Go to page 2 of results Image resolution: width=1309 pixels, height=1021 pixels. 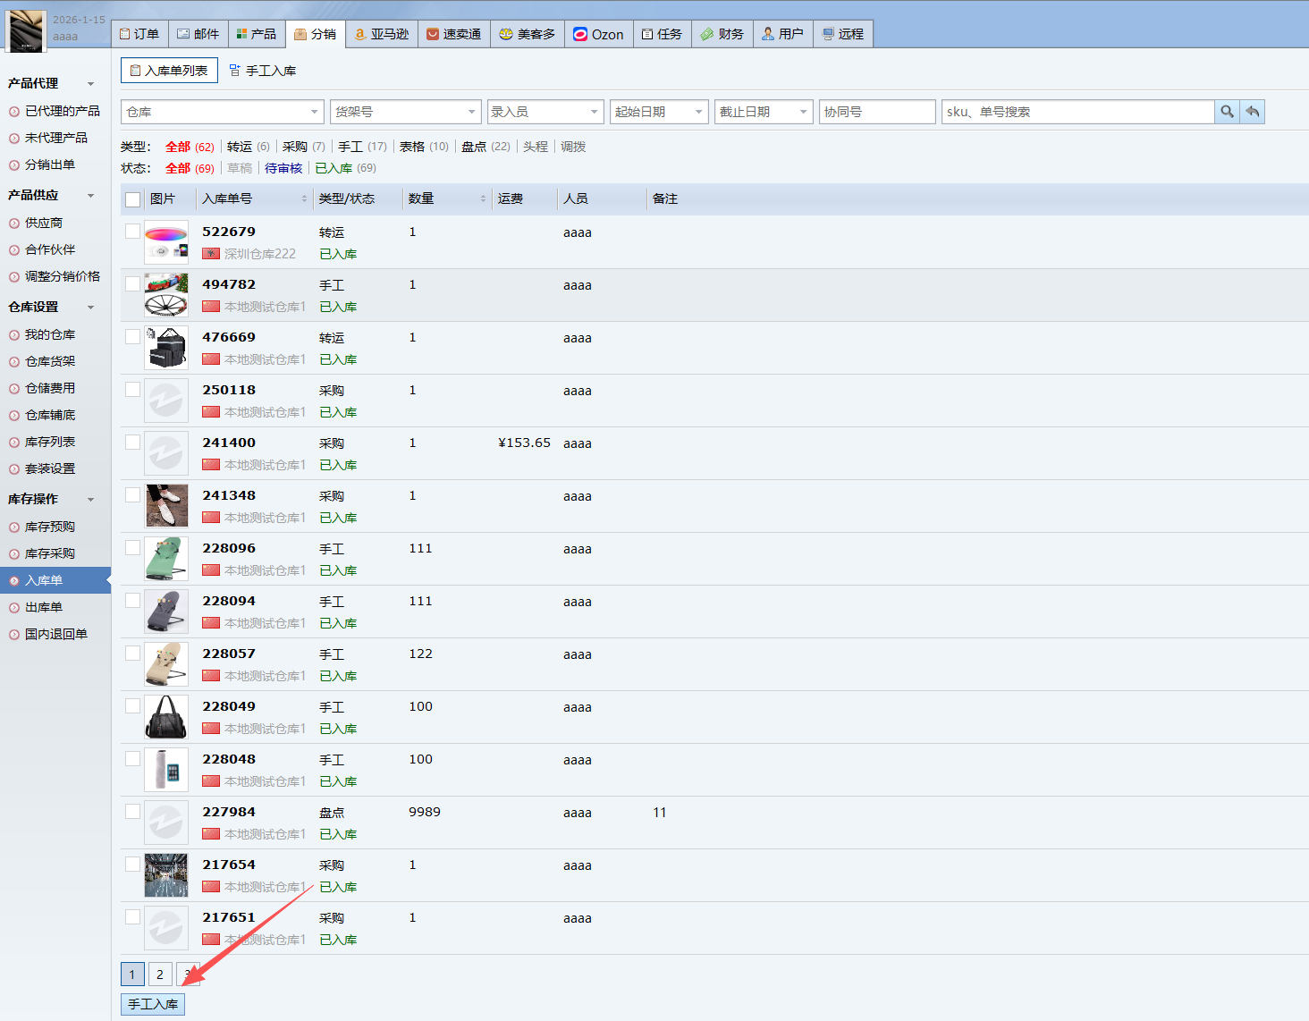(x=160, y=975)
